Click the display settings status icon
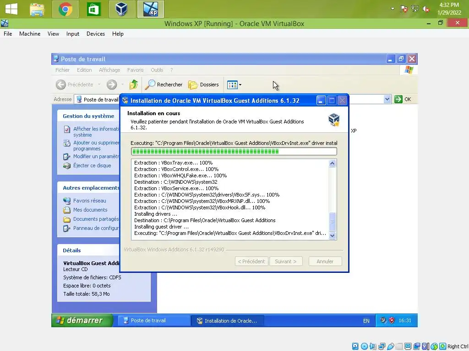Viewport: 469px width, 351px height. [408, 346]
